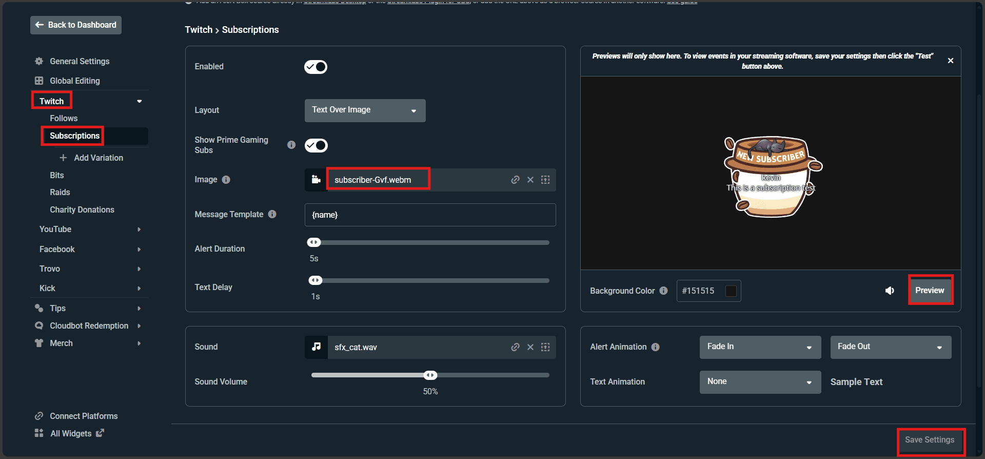The width and height of the screenshot is (985, 459).
Task: Click the Merch shirt icon
Action: 39,343
